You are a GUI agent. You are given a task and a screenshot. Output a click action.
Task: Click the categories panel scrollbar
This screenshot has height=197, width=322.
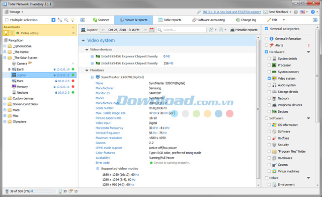click(x=317, y=76)
